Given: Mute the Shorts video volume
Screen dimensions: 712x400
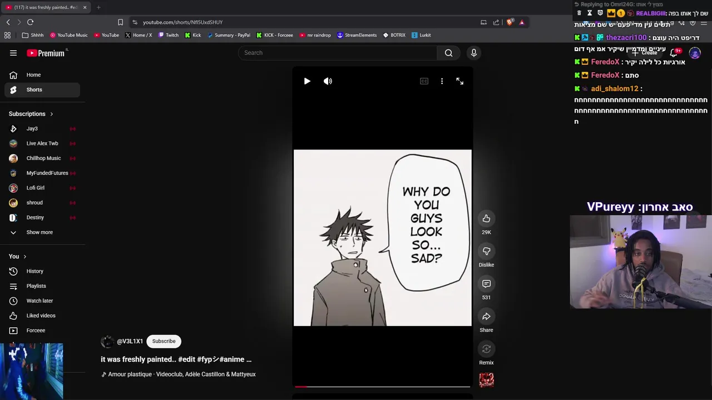Looking at the screenshot, I should (328, 81).
